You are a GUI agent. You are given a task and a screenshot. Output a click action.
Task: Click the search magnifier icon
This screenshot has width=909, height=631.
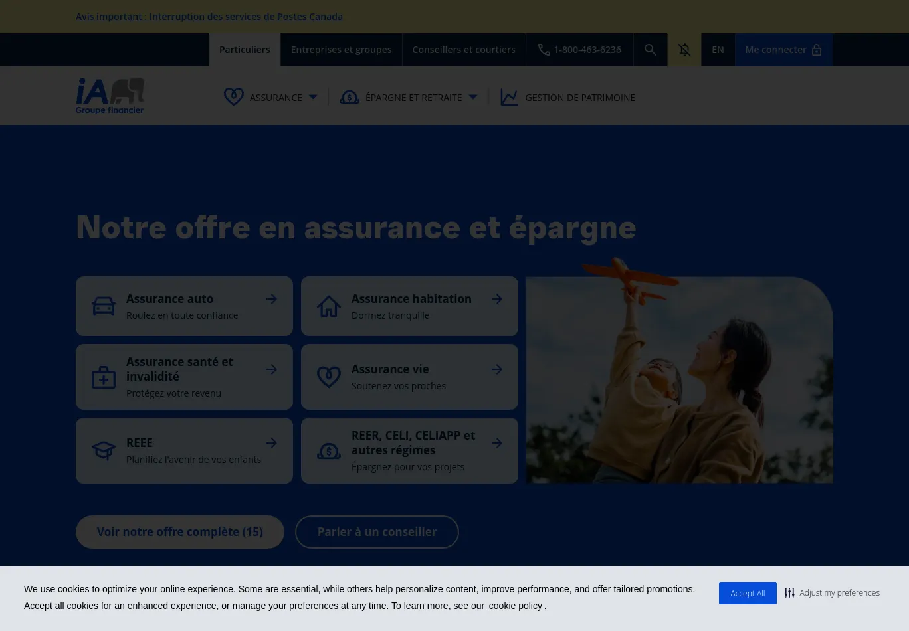[650, 50]
